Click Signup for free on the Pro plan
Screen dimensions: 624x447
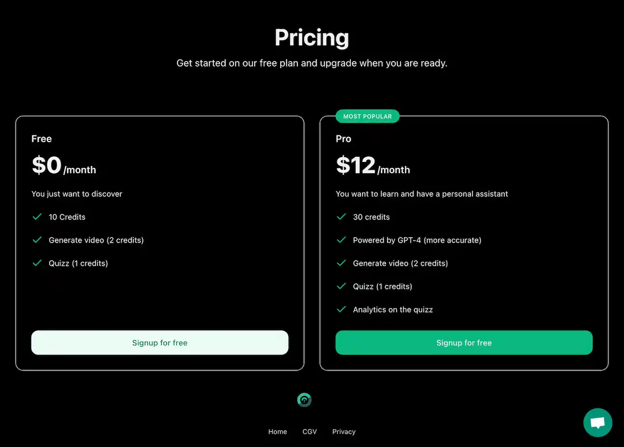[x=464, y=342]
